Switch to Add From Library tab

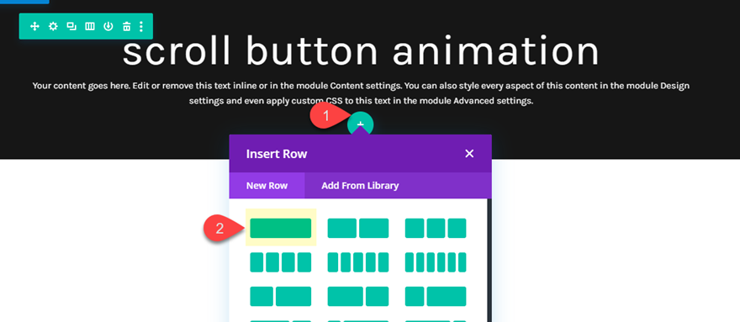click(360, 186)
